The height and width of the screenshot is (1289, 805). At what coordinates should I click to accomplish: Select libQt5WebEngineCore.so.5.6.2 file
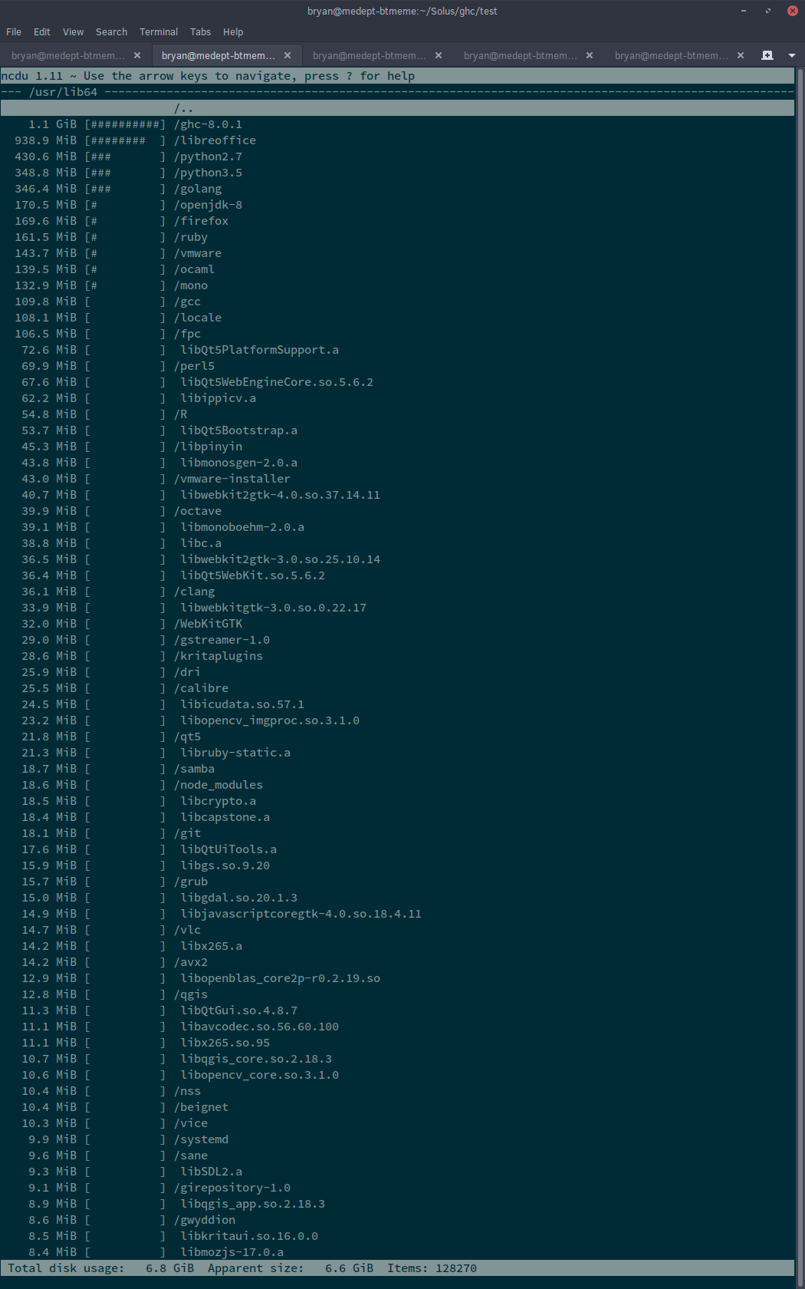coord(397,382)
